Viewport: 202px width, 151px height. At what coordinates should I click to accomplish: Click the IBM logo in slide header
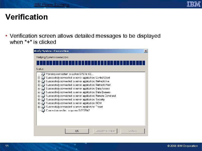point(194,4)
